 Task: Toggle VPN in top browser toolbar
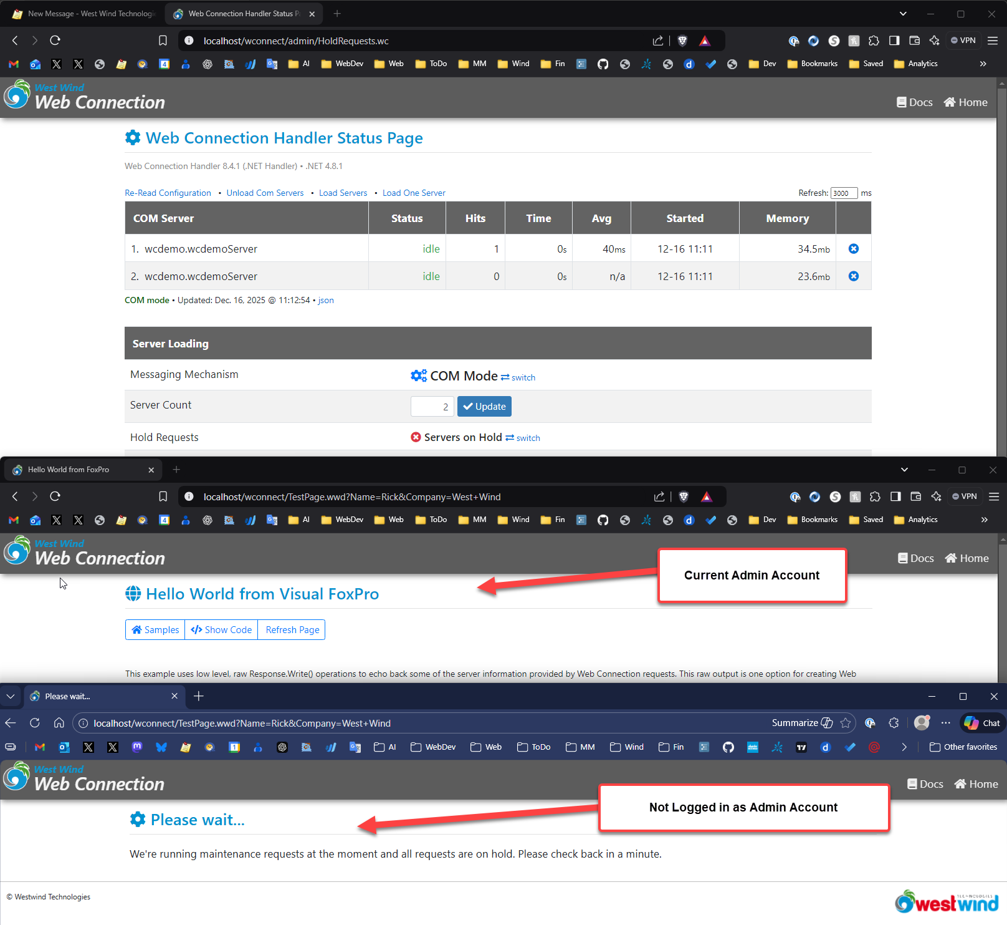coord(963,41)
